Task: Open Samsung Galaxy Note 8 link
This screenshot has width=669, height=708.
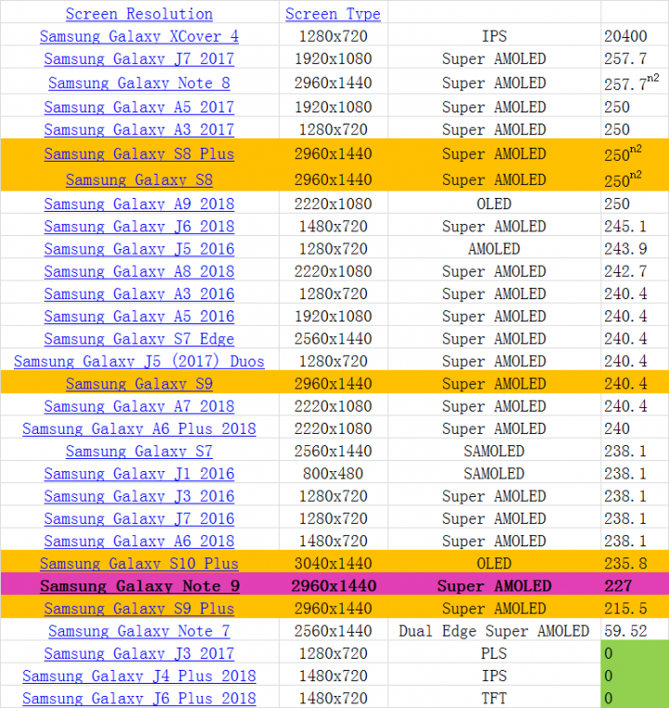Action: pos(139,83)
